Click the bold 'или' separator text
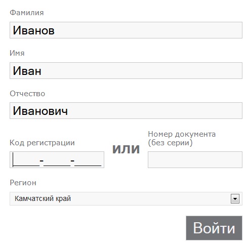 coord(126,149)
